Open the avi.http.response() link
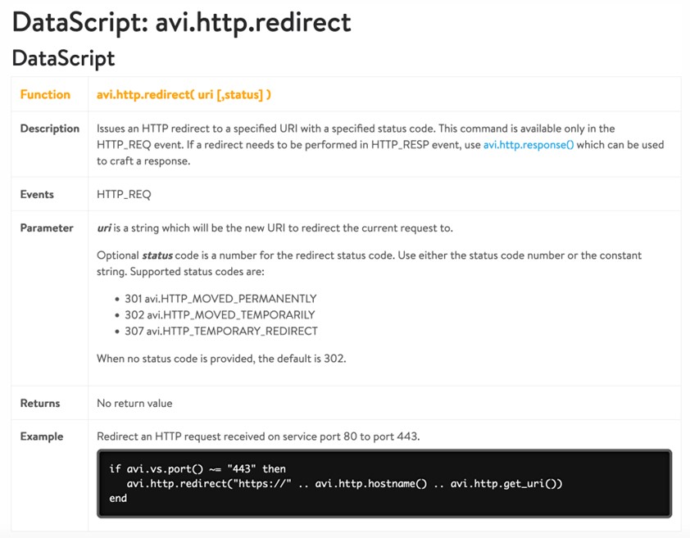This screenshot has width=690, height=538. click(528, 145)
